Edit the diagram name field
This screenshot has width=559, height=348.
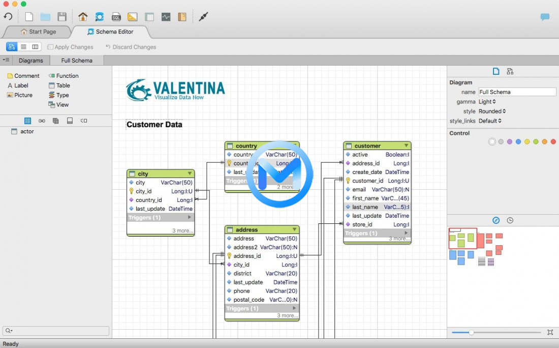point(517,92)
